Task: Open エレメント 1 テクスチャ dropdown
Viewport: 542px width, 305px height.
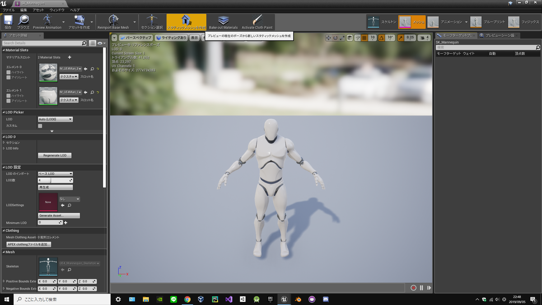Action: (x=69, y=100)
